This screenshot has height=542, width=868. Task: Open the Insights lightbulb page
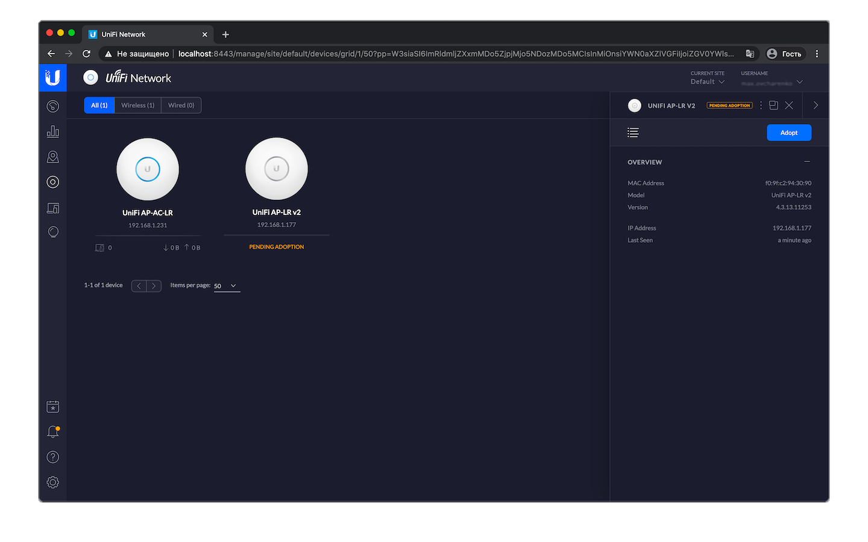(x=53, y=232)
